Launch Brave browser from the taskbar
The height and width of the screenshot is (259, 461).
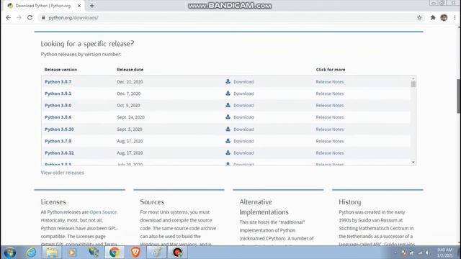[135, 253]
